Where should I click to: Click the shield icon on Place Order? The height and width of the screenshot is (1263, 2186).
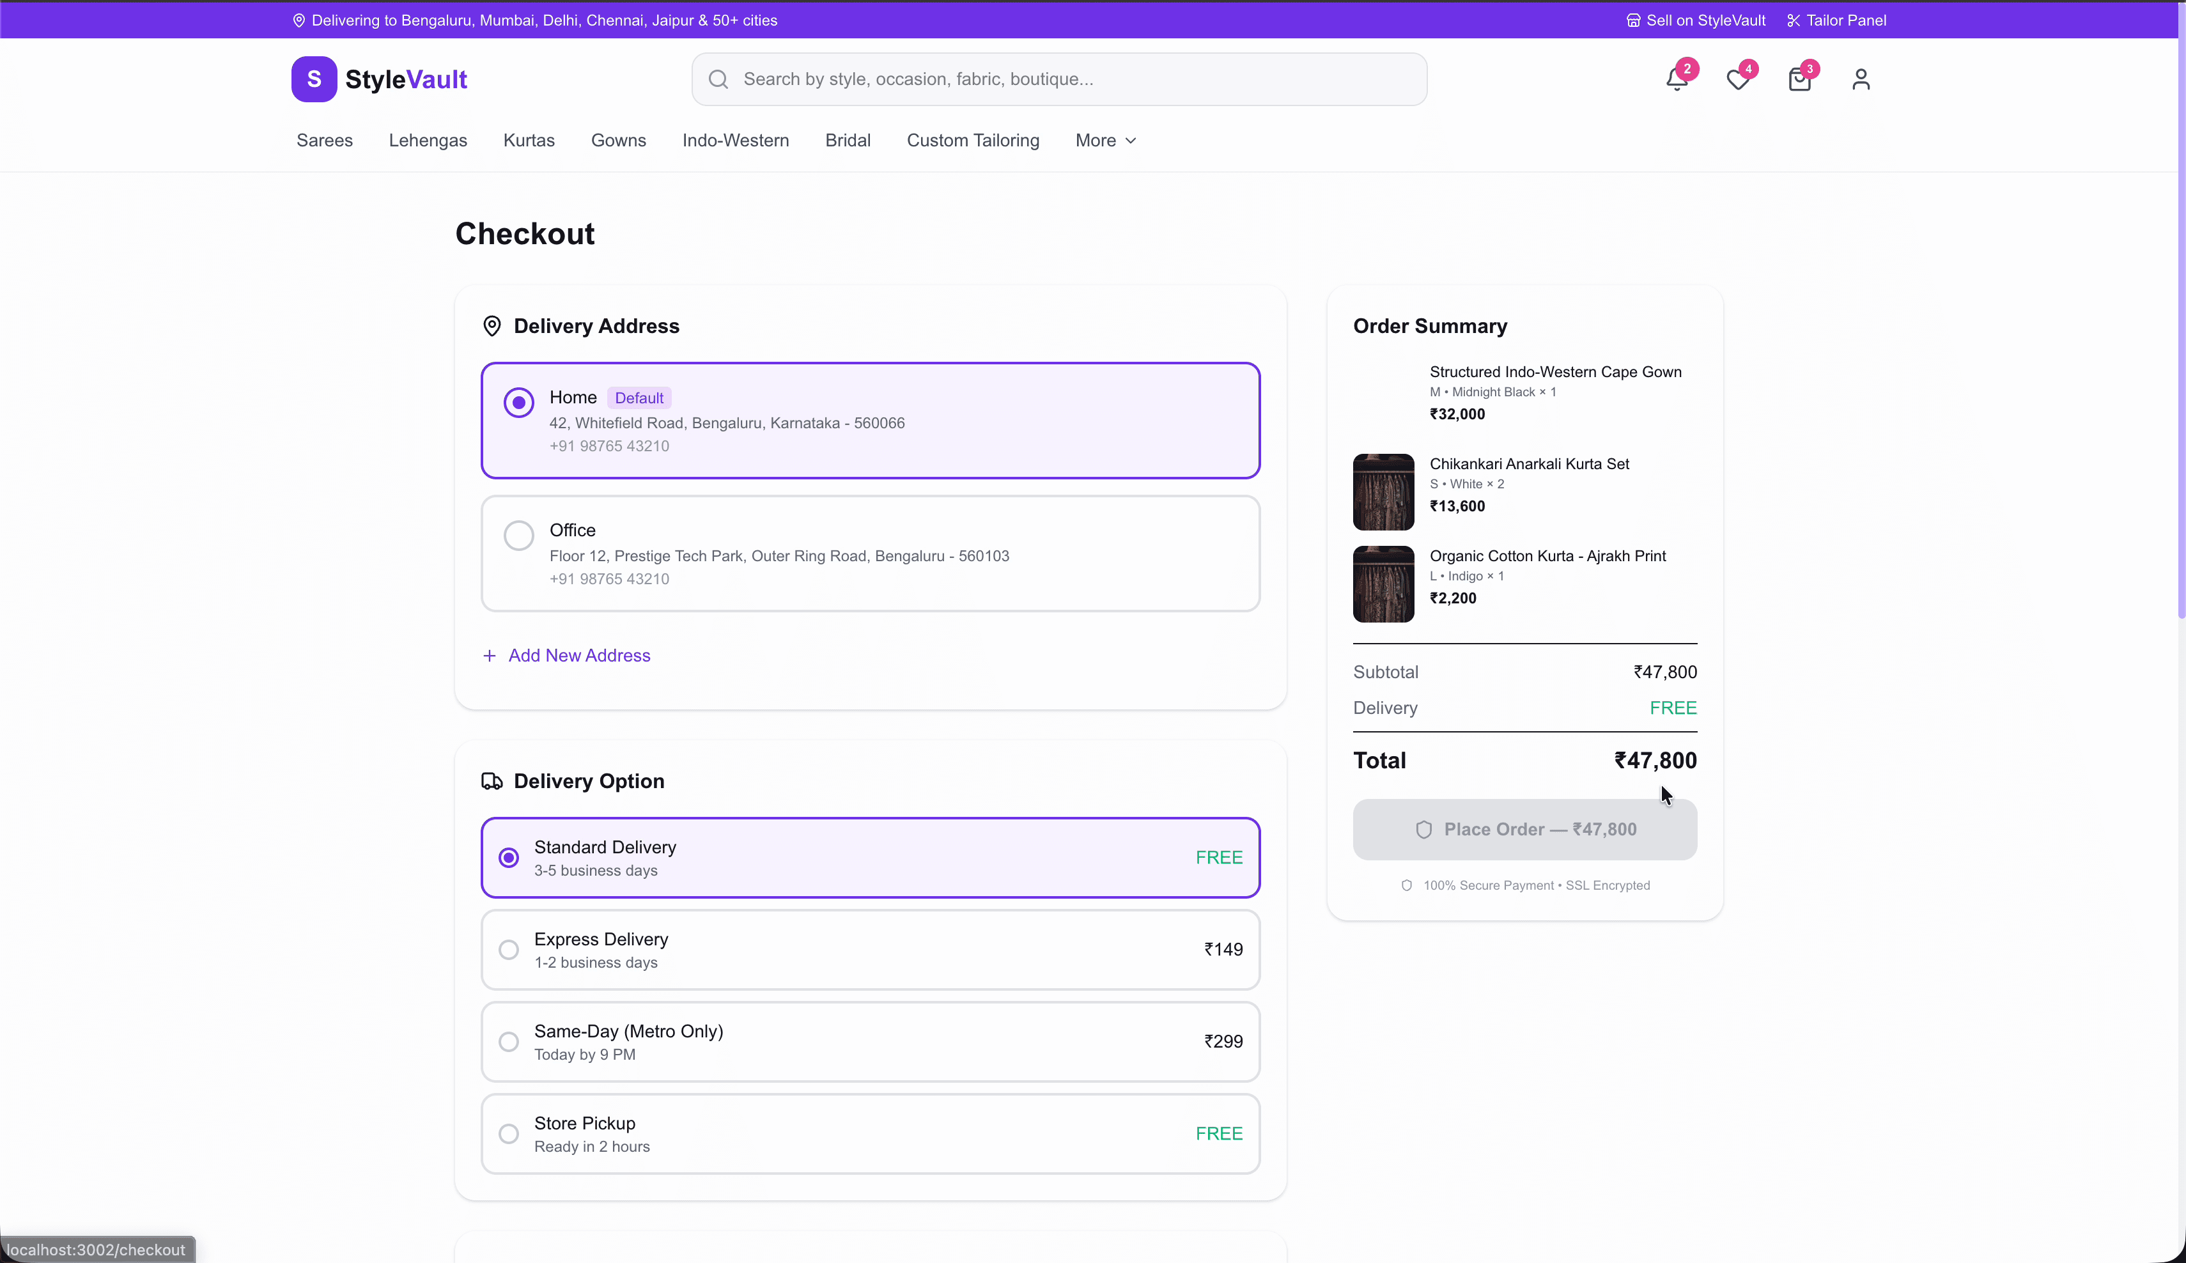(x=1423, y=829)
